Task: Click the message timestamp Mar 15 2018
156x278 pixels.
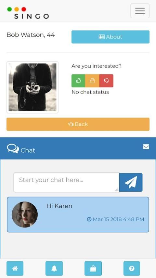Action: pos(115,219)
